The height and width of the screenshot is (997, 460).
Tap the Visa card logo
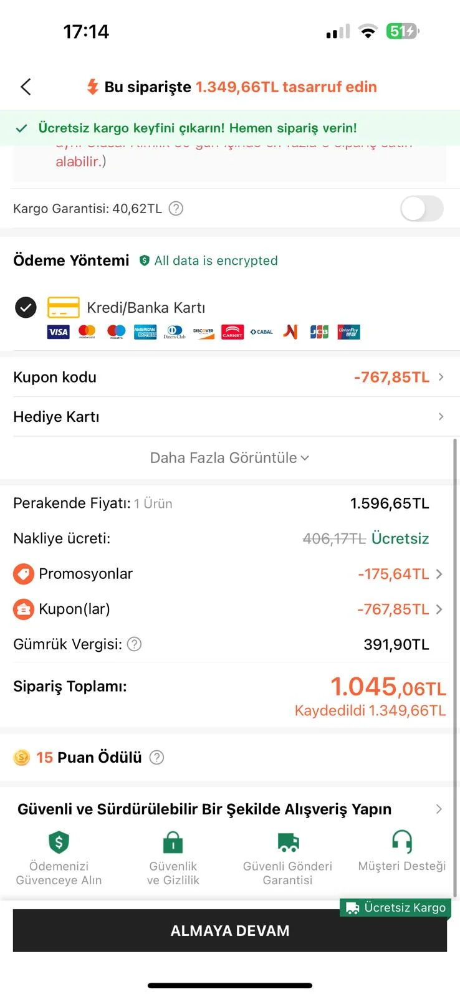tap(58, 332)
